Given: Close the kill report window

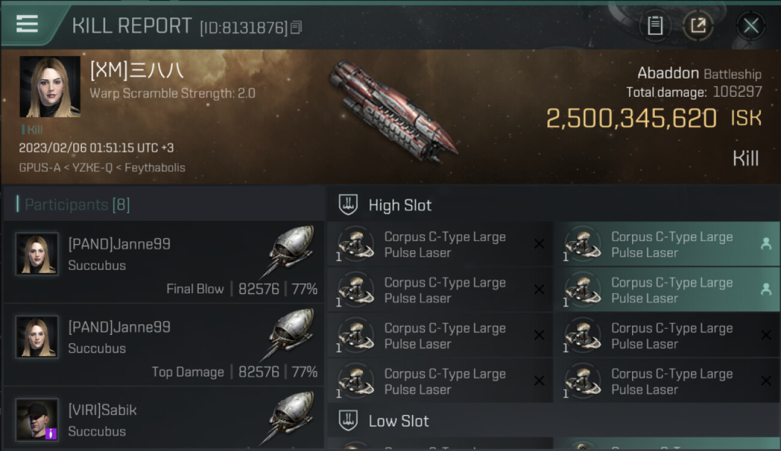Looking at the screenshot, I should (750, 26).
